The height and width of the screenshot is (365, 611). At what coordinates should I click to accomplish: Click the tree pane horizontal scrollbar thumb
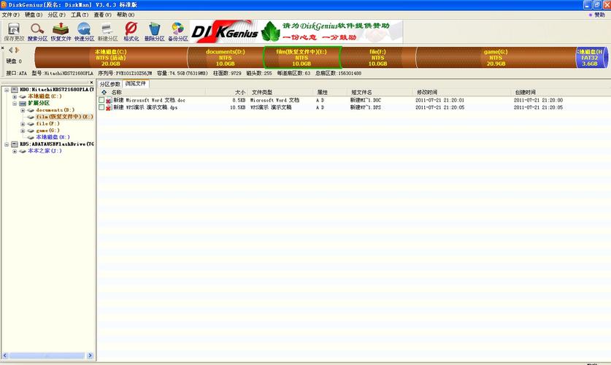point(47,356)
